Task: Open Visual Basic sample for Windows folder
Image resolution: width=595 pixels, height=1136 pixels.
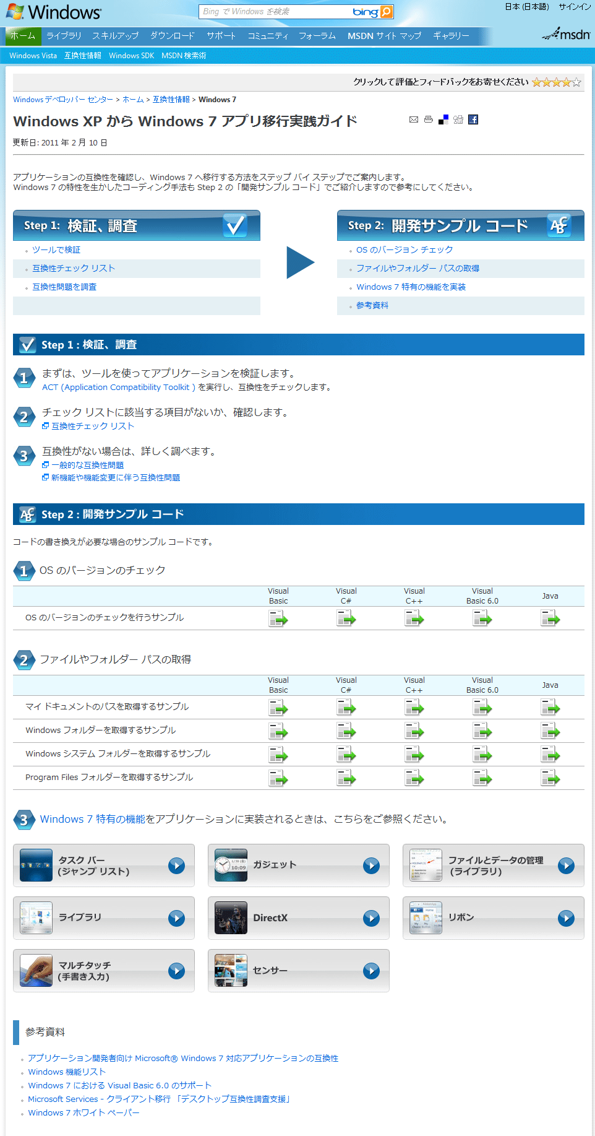Action: pyautogui.click(x=278, y=731)
